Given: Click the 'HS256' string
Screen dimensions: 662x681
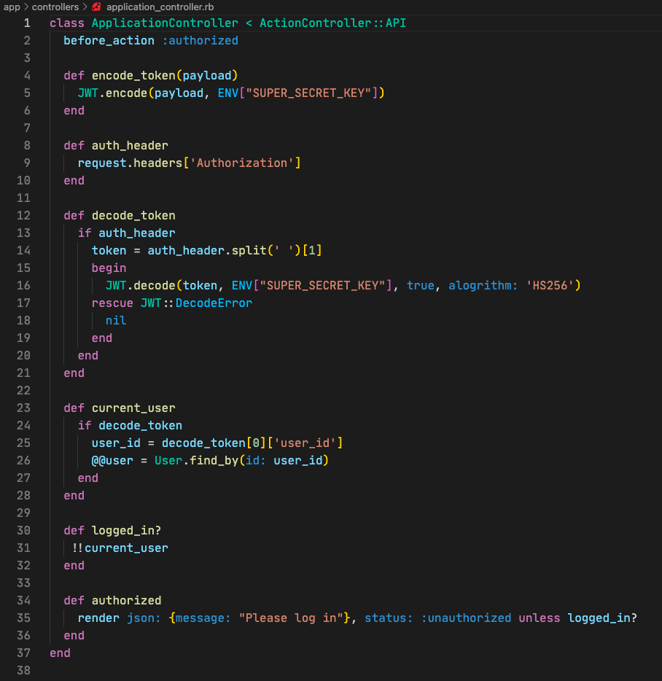Looking at the screenshot, I should 550,285.
